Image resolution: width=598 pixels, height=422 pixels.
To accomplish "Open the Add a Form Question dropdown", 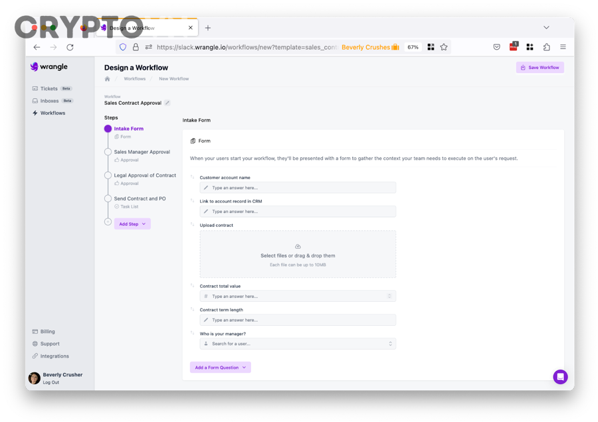I will coord(221,367).
